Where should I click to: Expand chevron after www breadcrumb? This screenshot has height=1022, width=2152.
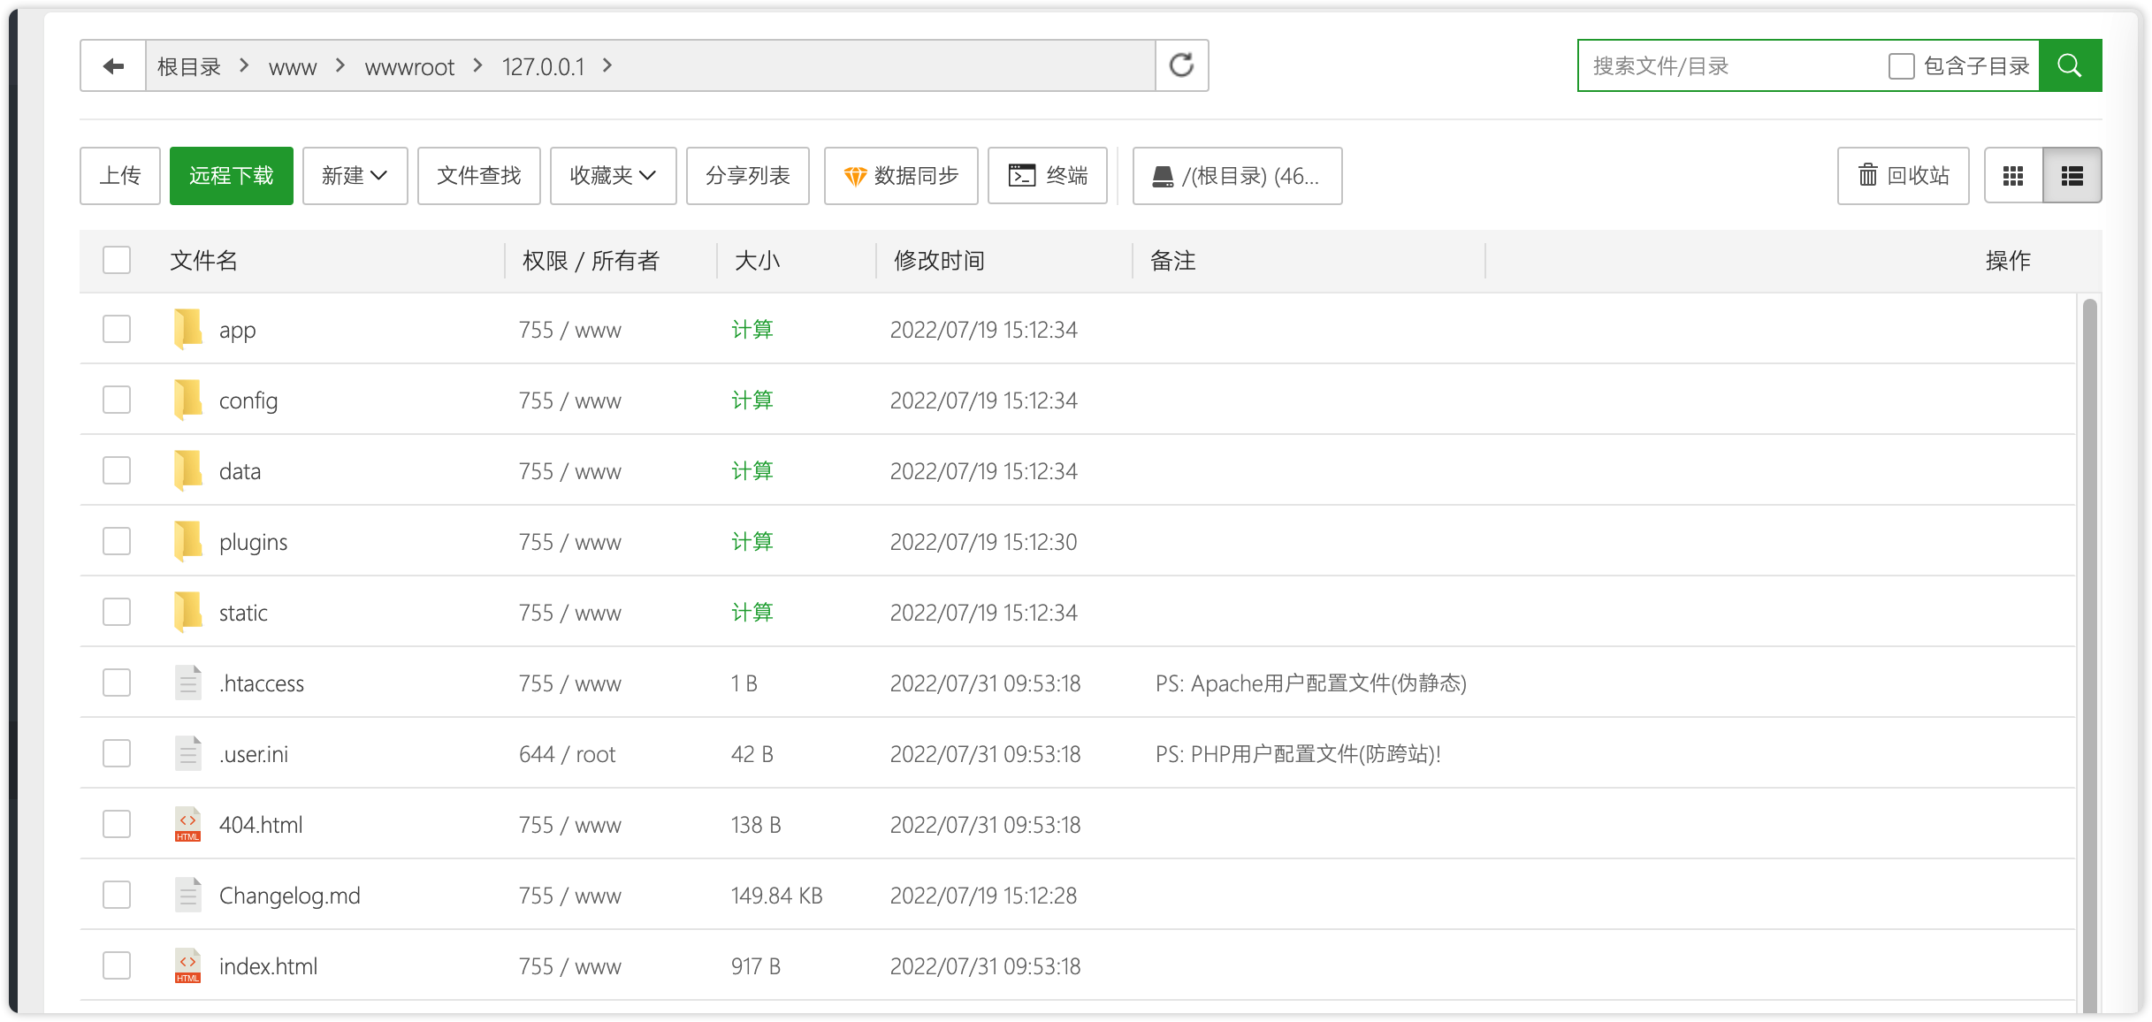tap(340, 65)
